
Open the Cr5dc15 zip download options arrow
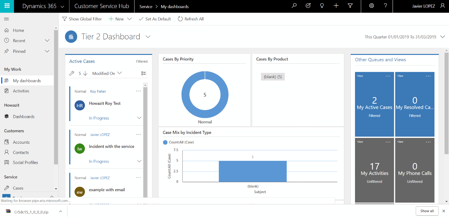click(60, 212)
